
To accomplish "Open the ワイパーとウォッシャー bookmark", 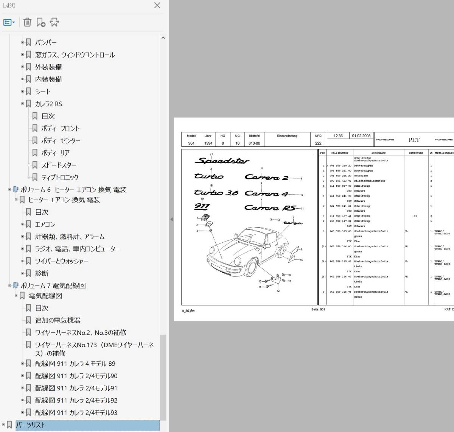I will pyautogui.click(x=62, y=261).
